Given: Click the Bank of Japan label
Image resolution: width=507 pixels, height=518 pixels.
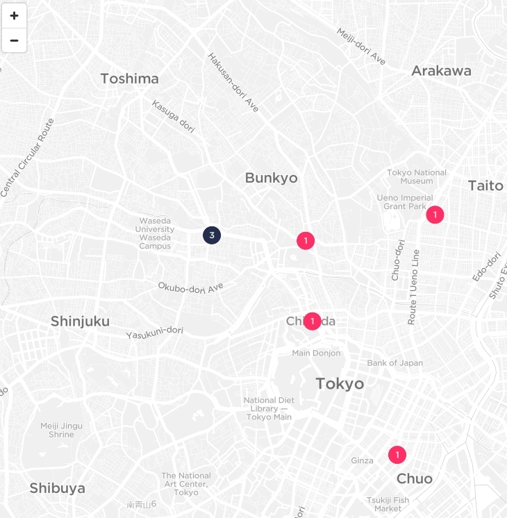Looking at the screenshot, I should click(394, 362).
